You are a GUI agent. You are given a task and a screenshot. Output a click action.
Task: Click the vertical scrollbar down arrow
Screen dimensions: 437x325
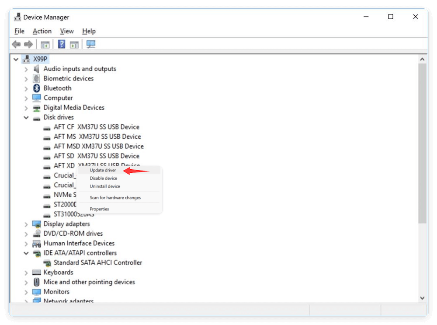coord(423,297)
